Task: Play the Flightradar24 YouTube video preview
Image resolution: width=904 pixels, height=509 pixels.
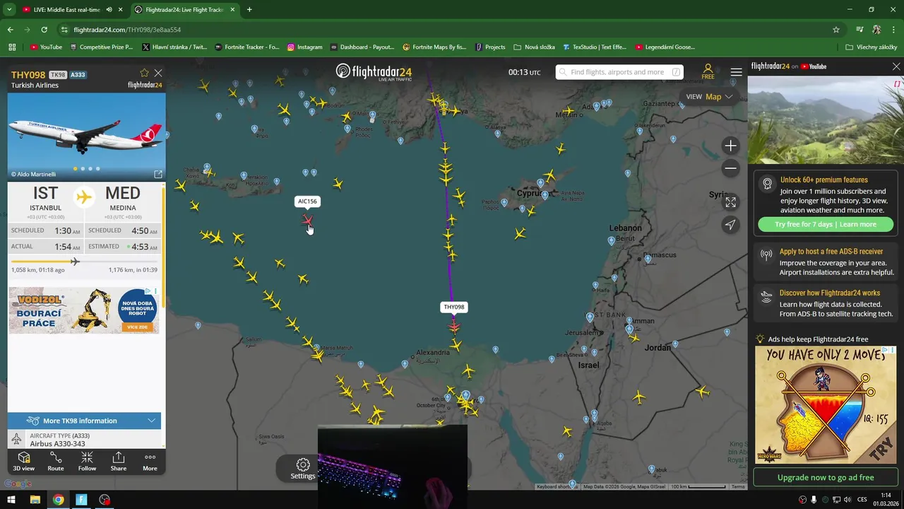Action: [825, 120]
